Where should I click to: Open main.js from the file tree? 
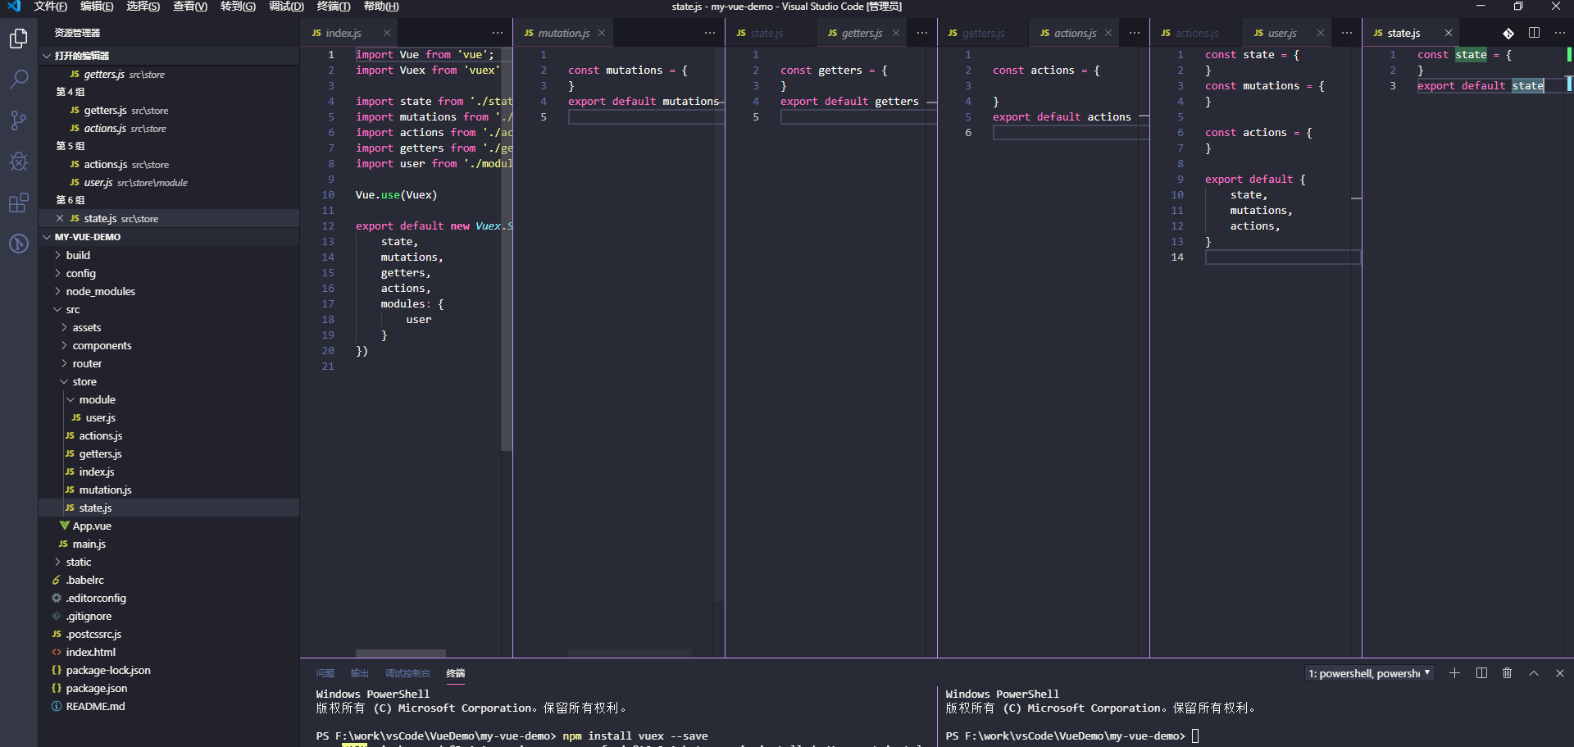[168, 544]
